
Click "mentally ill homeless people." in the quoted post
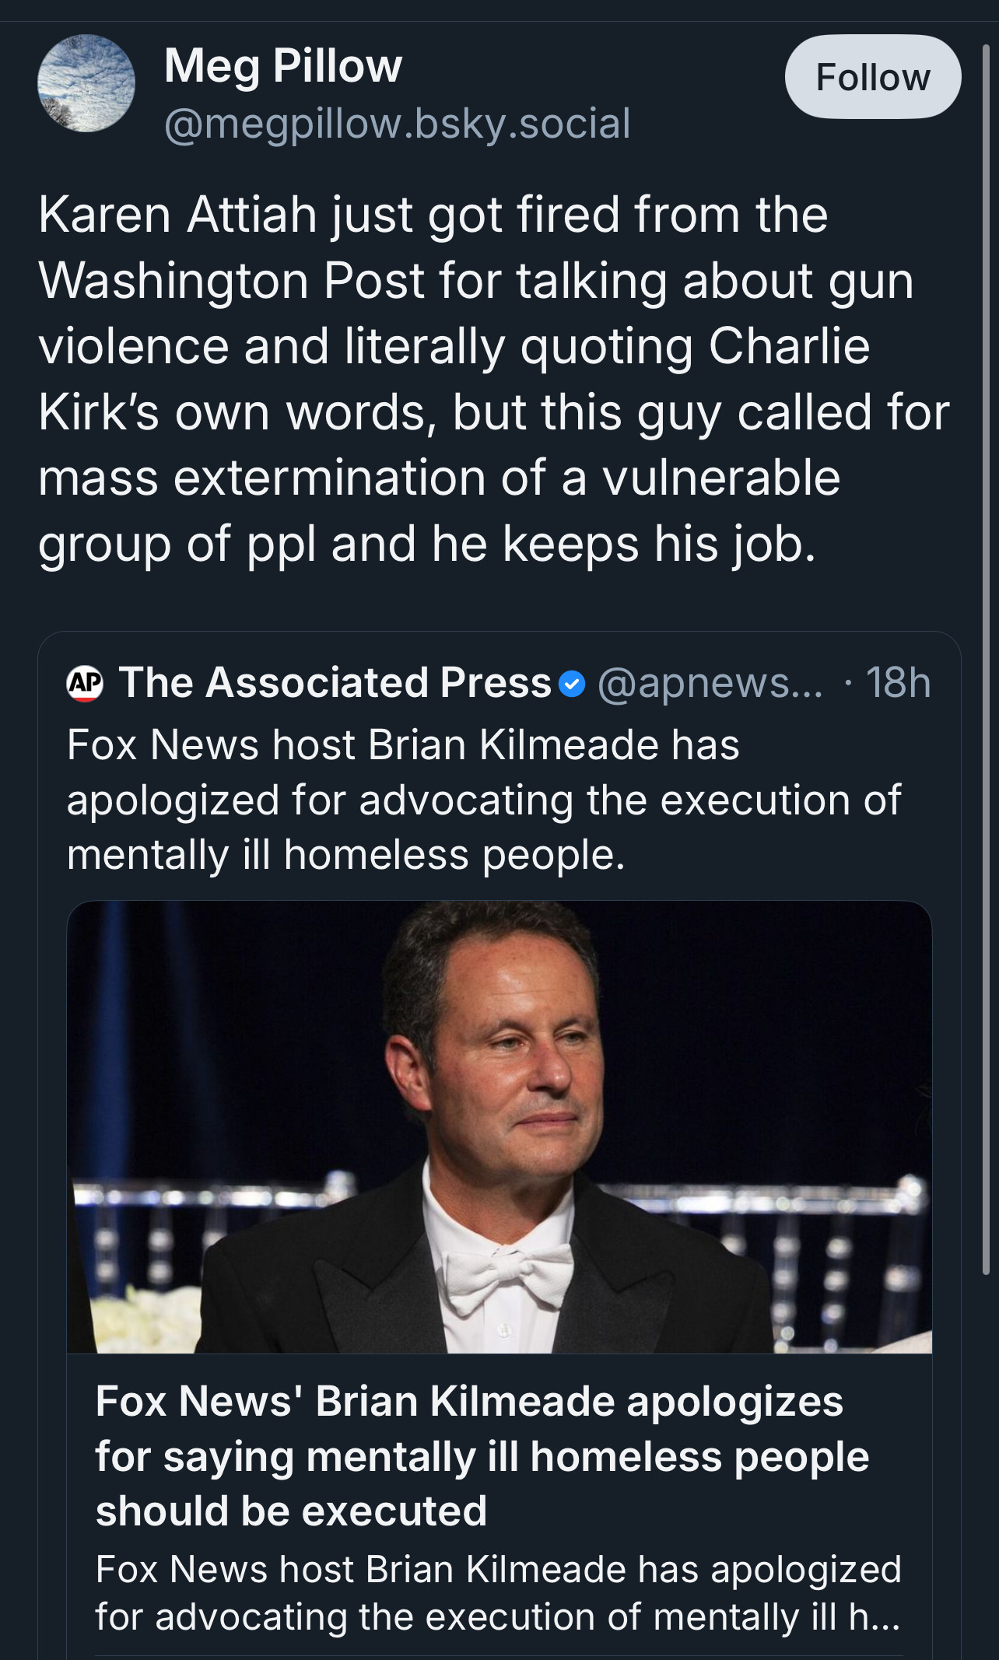click(x=346, y=855)
